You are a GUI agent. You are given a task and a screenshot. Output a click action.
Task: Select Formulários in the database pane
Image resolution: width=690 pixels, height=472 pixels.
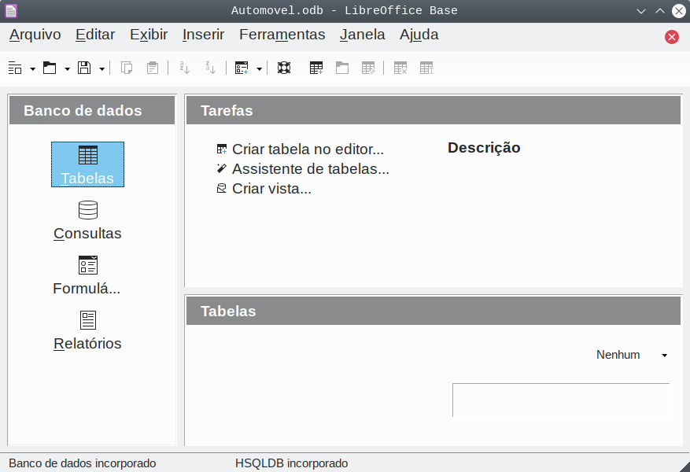[87, 275]
